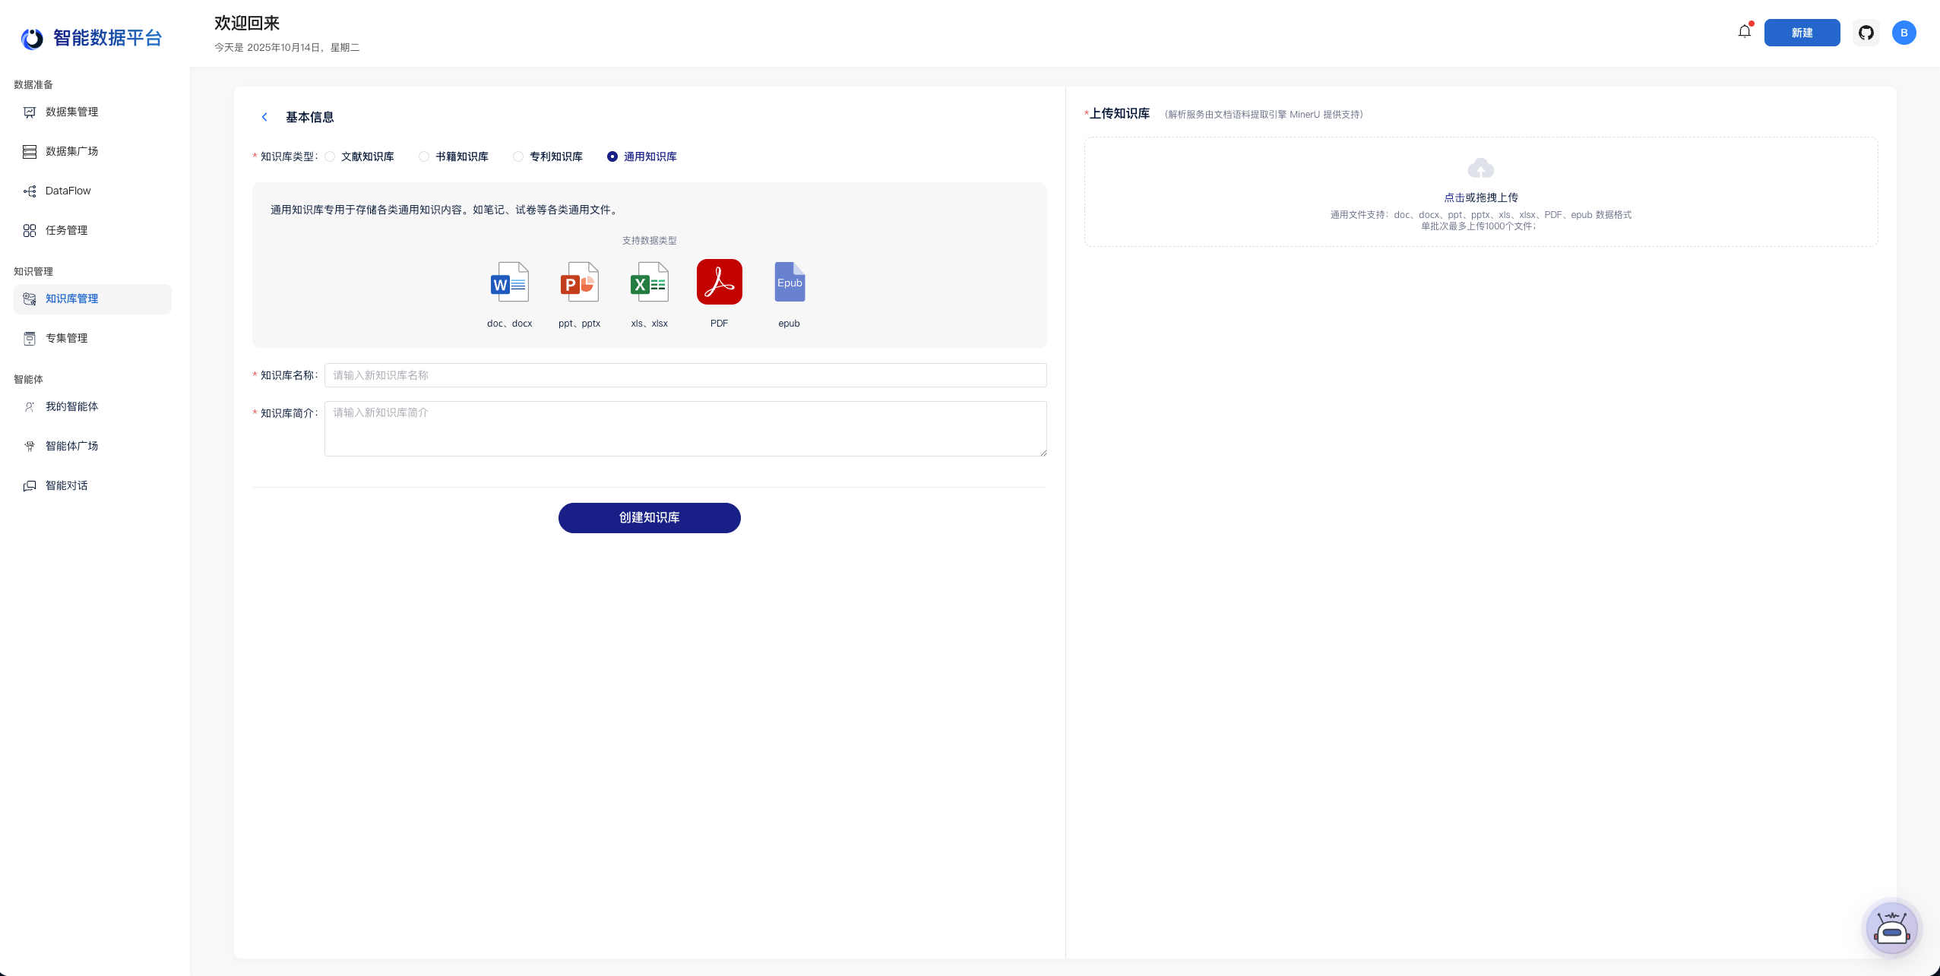Focus the 知识库名称 input field
The height and width of the screenshot is (976, 1940).
(685, 375)
